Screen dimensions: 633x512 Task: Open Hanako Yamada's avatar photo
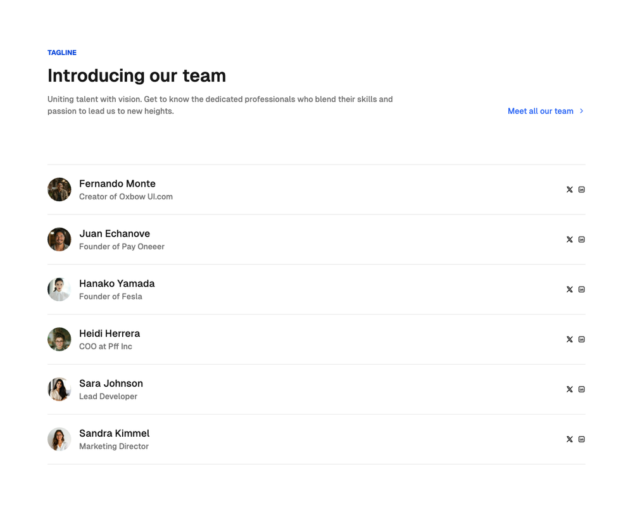pos(60,290)
